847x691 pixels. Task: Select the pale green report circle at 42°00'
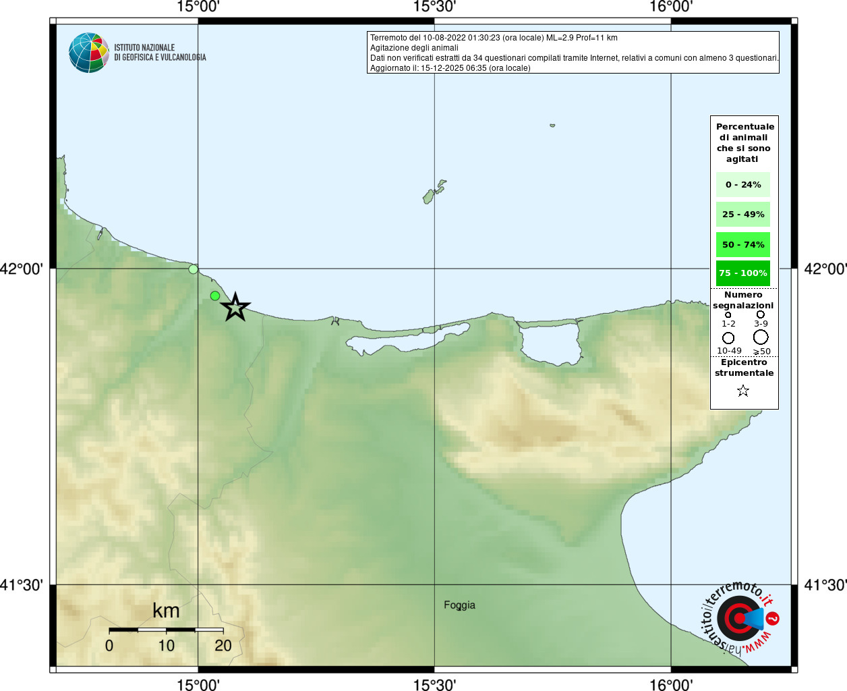point(194,269)
